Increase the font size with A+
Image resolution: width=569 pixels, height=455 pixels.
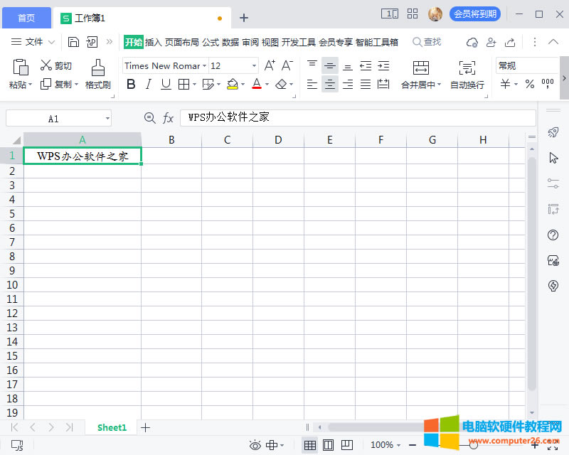(269, 65)
